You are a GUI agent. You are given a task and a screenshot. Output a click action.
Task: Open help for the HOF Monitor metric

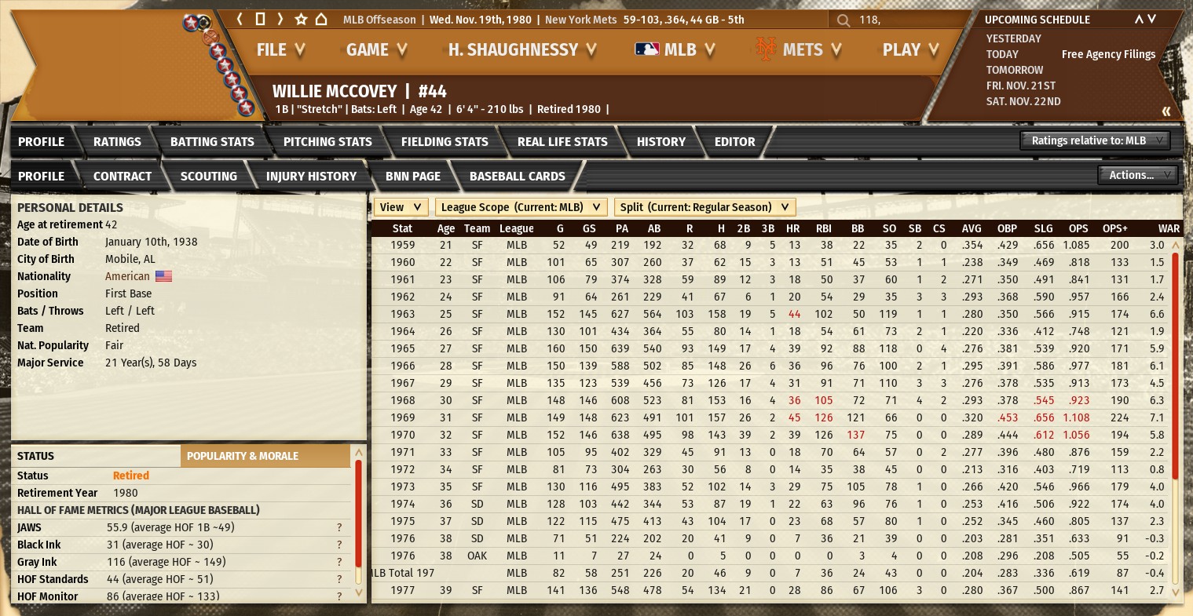[x=339, y=596]
